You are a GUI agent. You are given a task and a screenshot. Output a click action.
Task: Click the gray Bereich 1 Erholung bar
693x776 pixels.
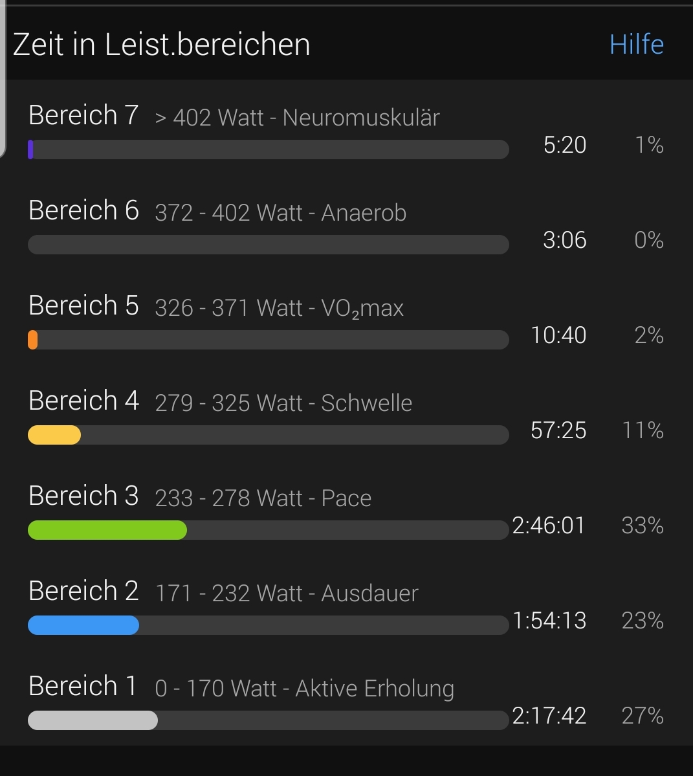268,720
